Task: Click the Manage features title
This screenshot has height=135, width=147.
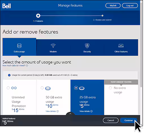Action: pos(70,6)
